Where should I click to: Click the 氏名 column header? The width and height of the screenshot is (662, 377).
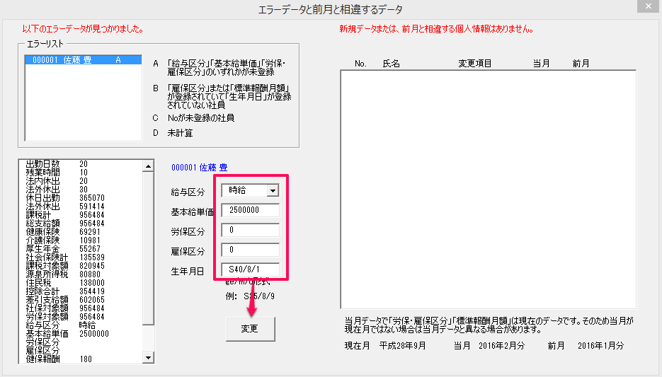(x=391, y=64)
